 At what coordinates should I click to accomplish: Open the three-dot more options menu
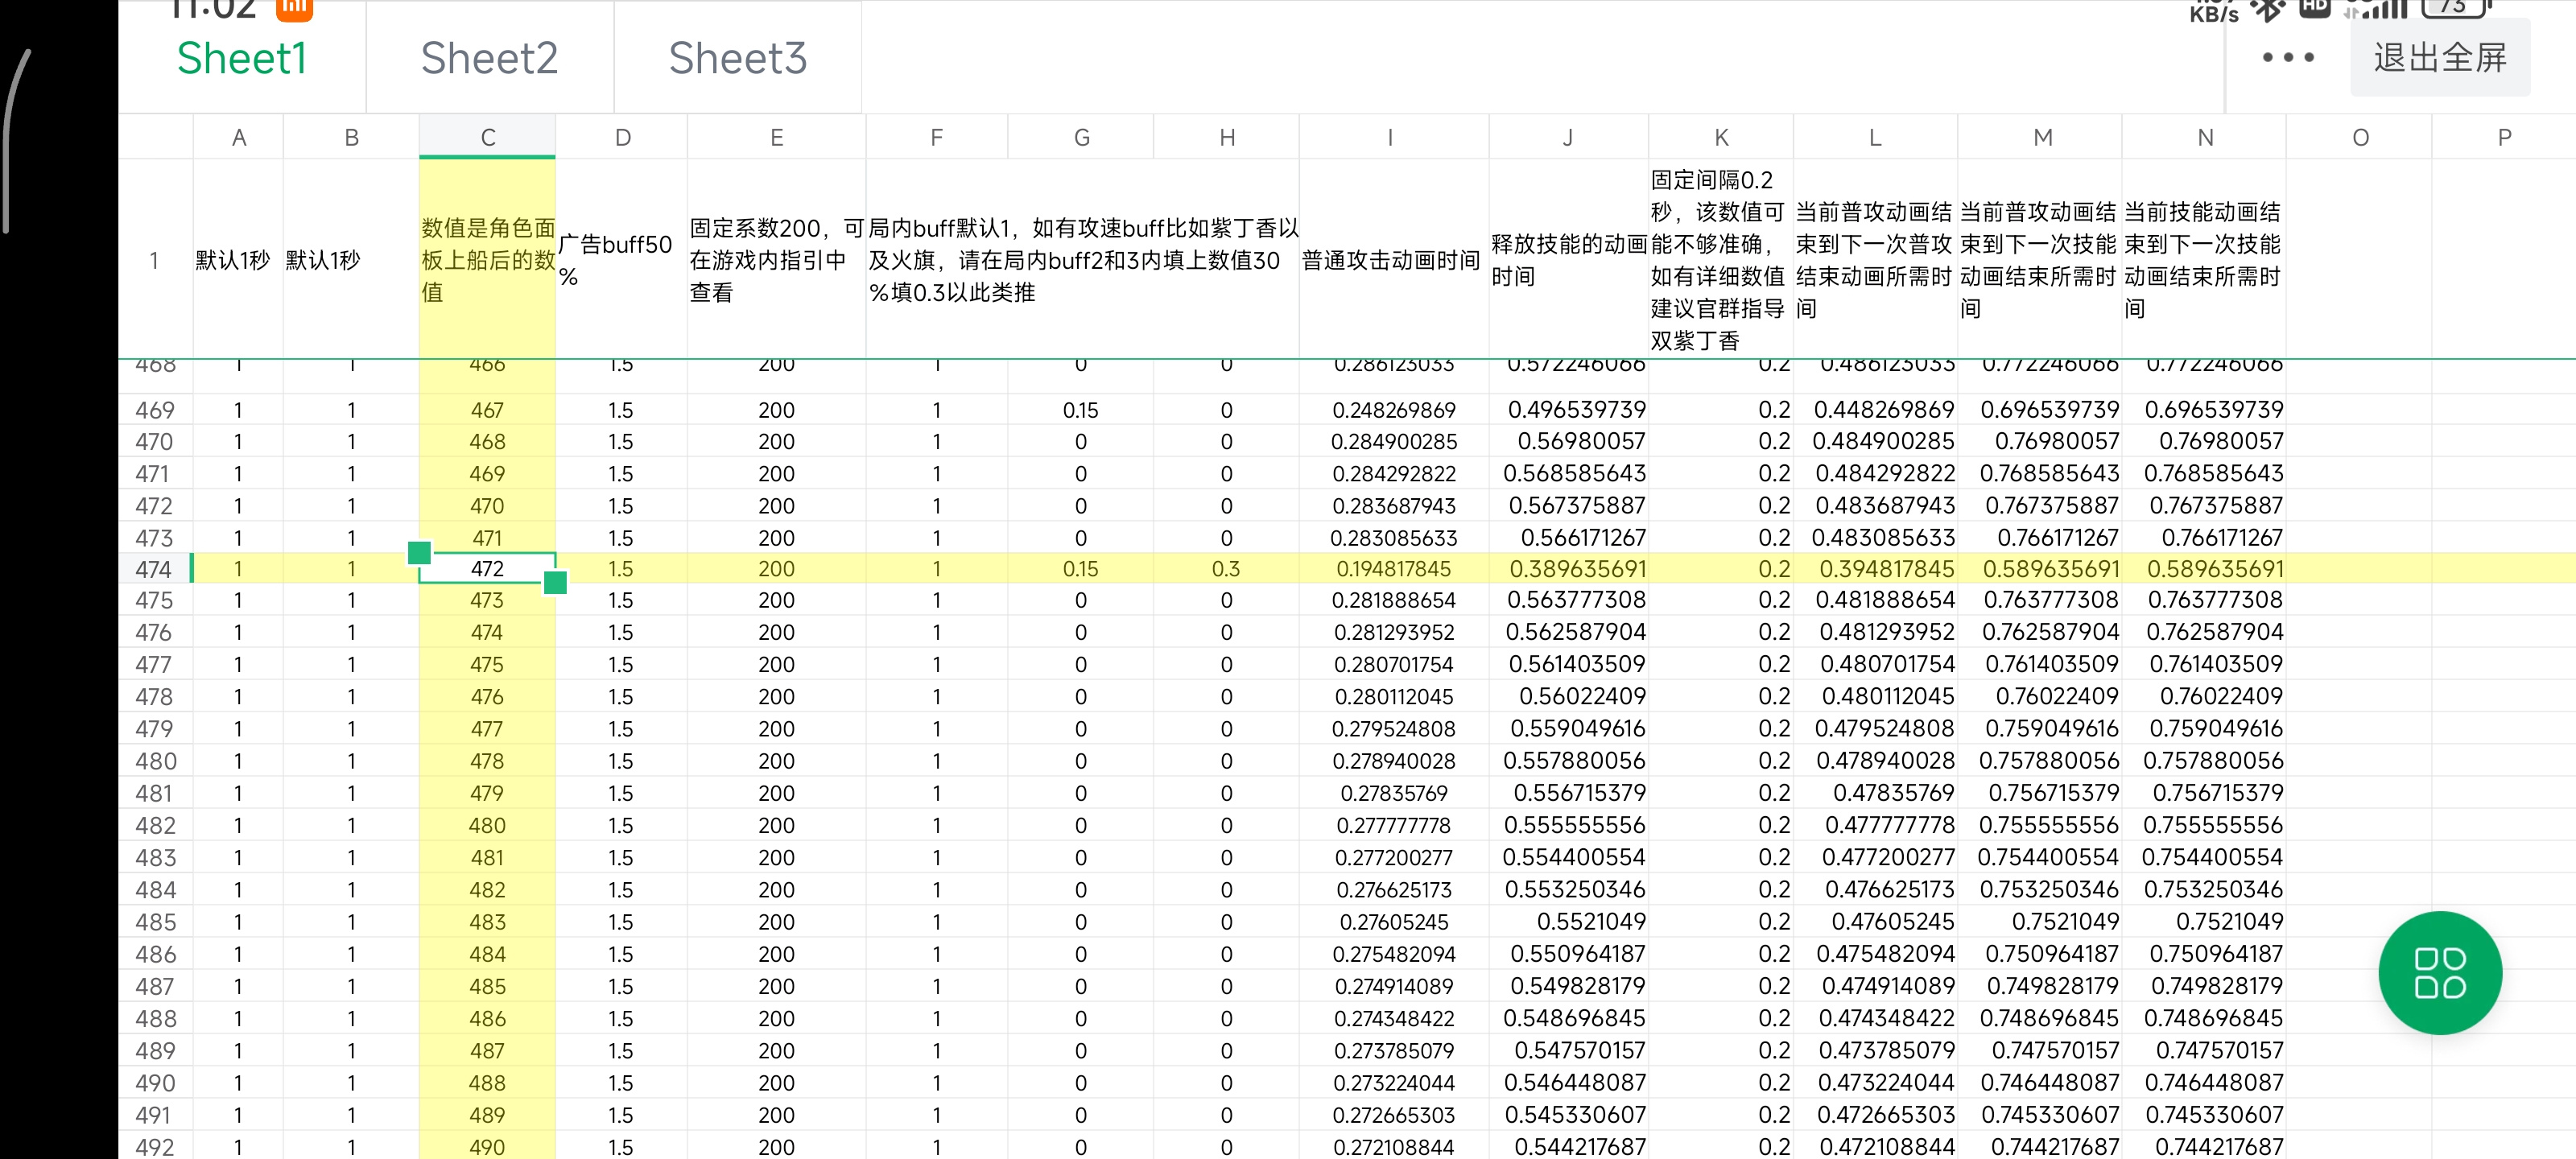(x=2288, y=58)
